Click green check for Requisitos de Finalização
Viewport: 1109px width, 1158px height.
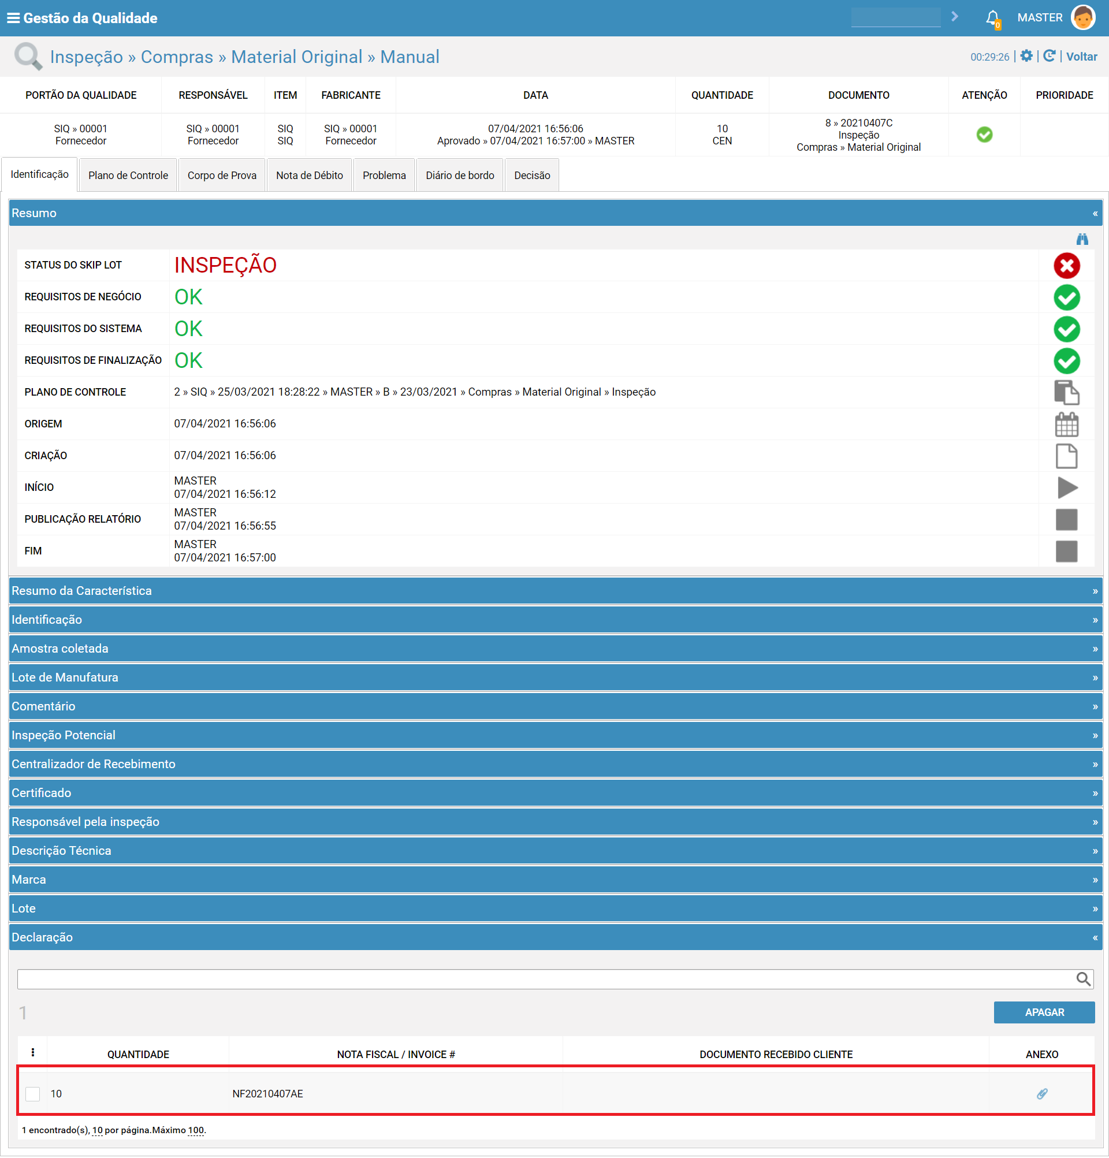pyautogui.click(x=1066, y=361)
